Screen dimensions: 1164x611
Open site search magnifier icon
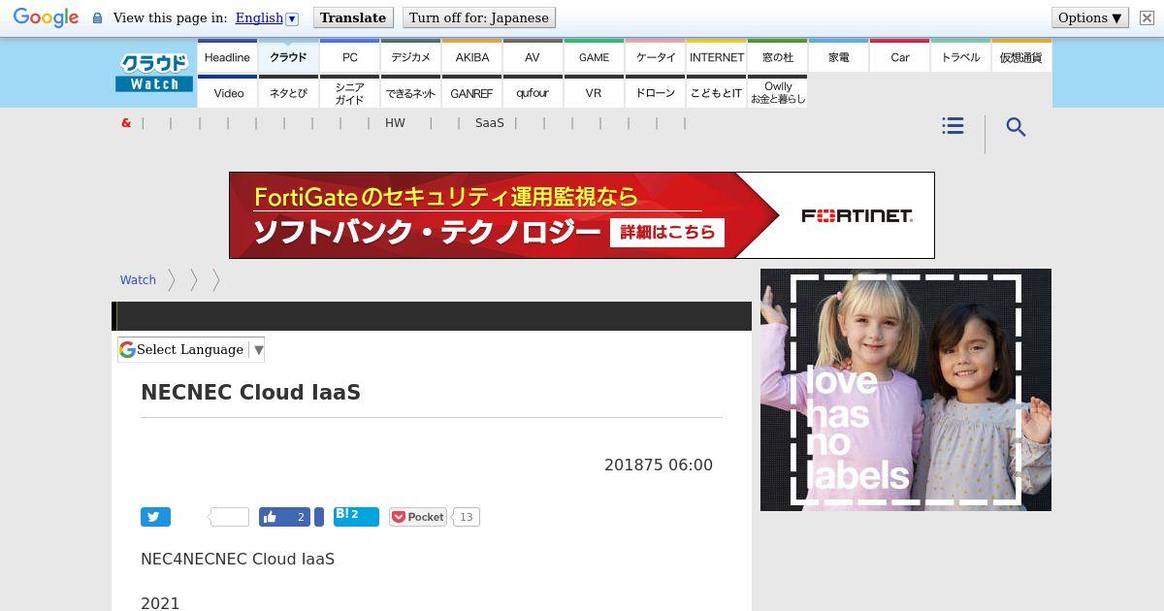point(1016,127)
